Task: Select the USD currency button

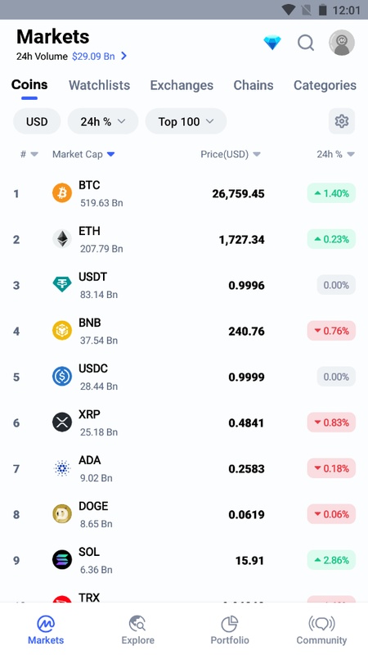Action: point(37,121)
